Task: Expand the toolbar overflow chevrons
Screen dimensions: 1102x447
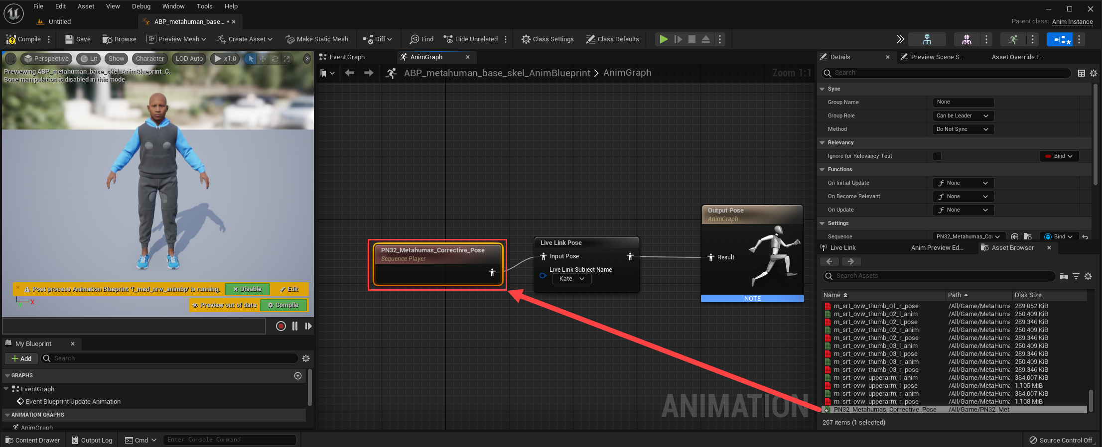Action: (x=900, y=39)
